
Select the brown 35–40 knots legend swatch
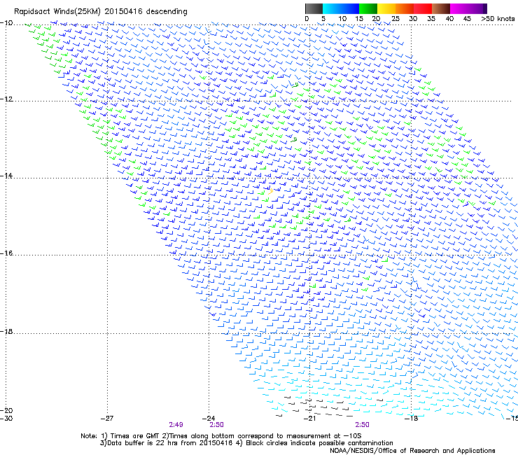click(441, 8)
